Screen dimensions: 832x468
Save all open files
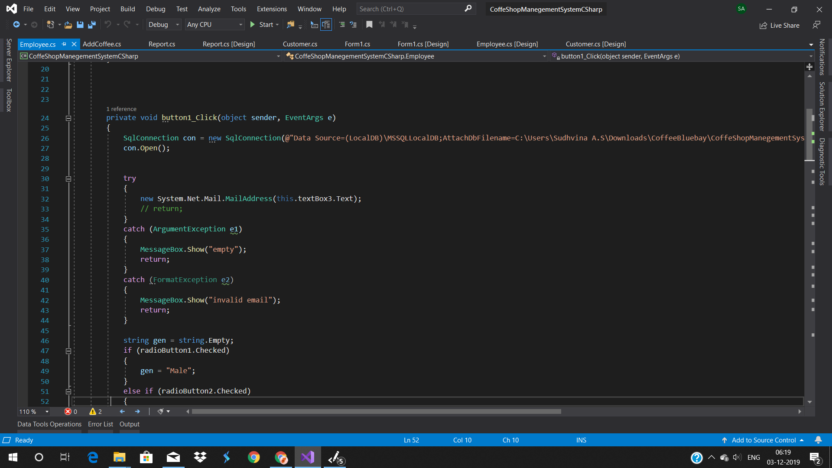coord(91,25)
